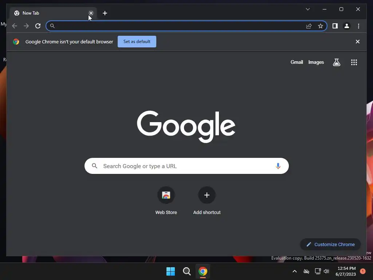Open Images link

tap(316, 62)
